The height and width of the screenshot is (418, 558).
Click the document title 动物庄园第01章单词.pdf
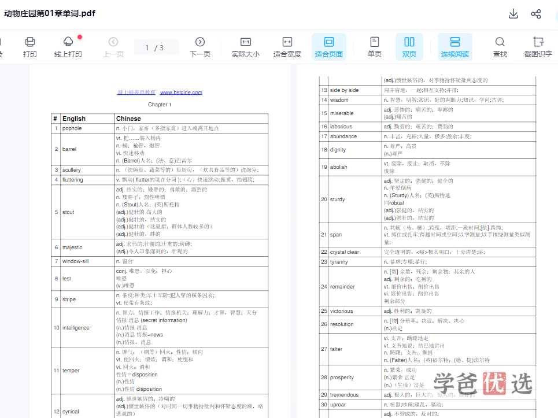pos(50,13)
